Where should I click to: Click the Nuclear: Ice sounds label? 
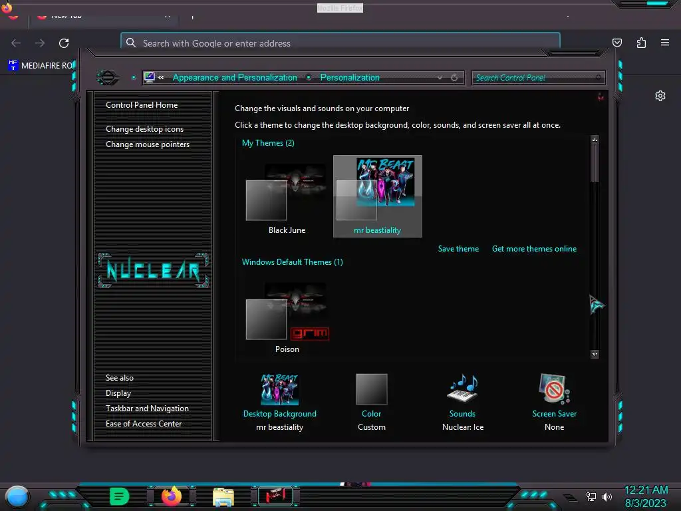pos(463,427)
